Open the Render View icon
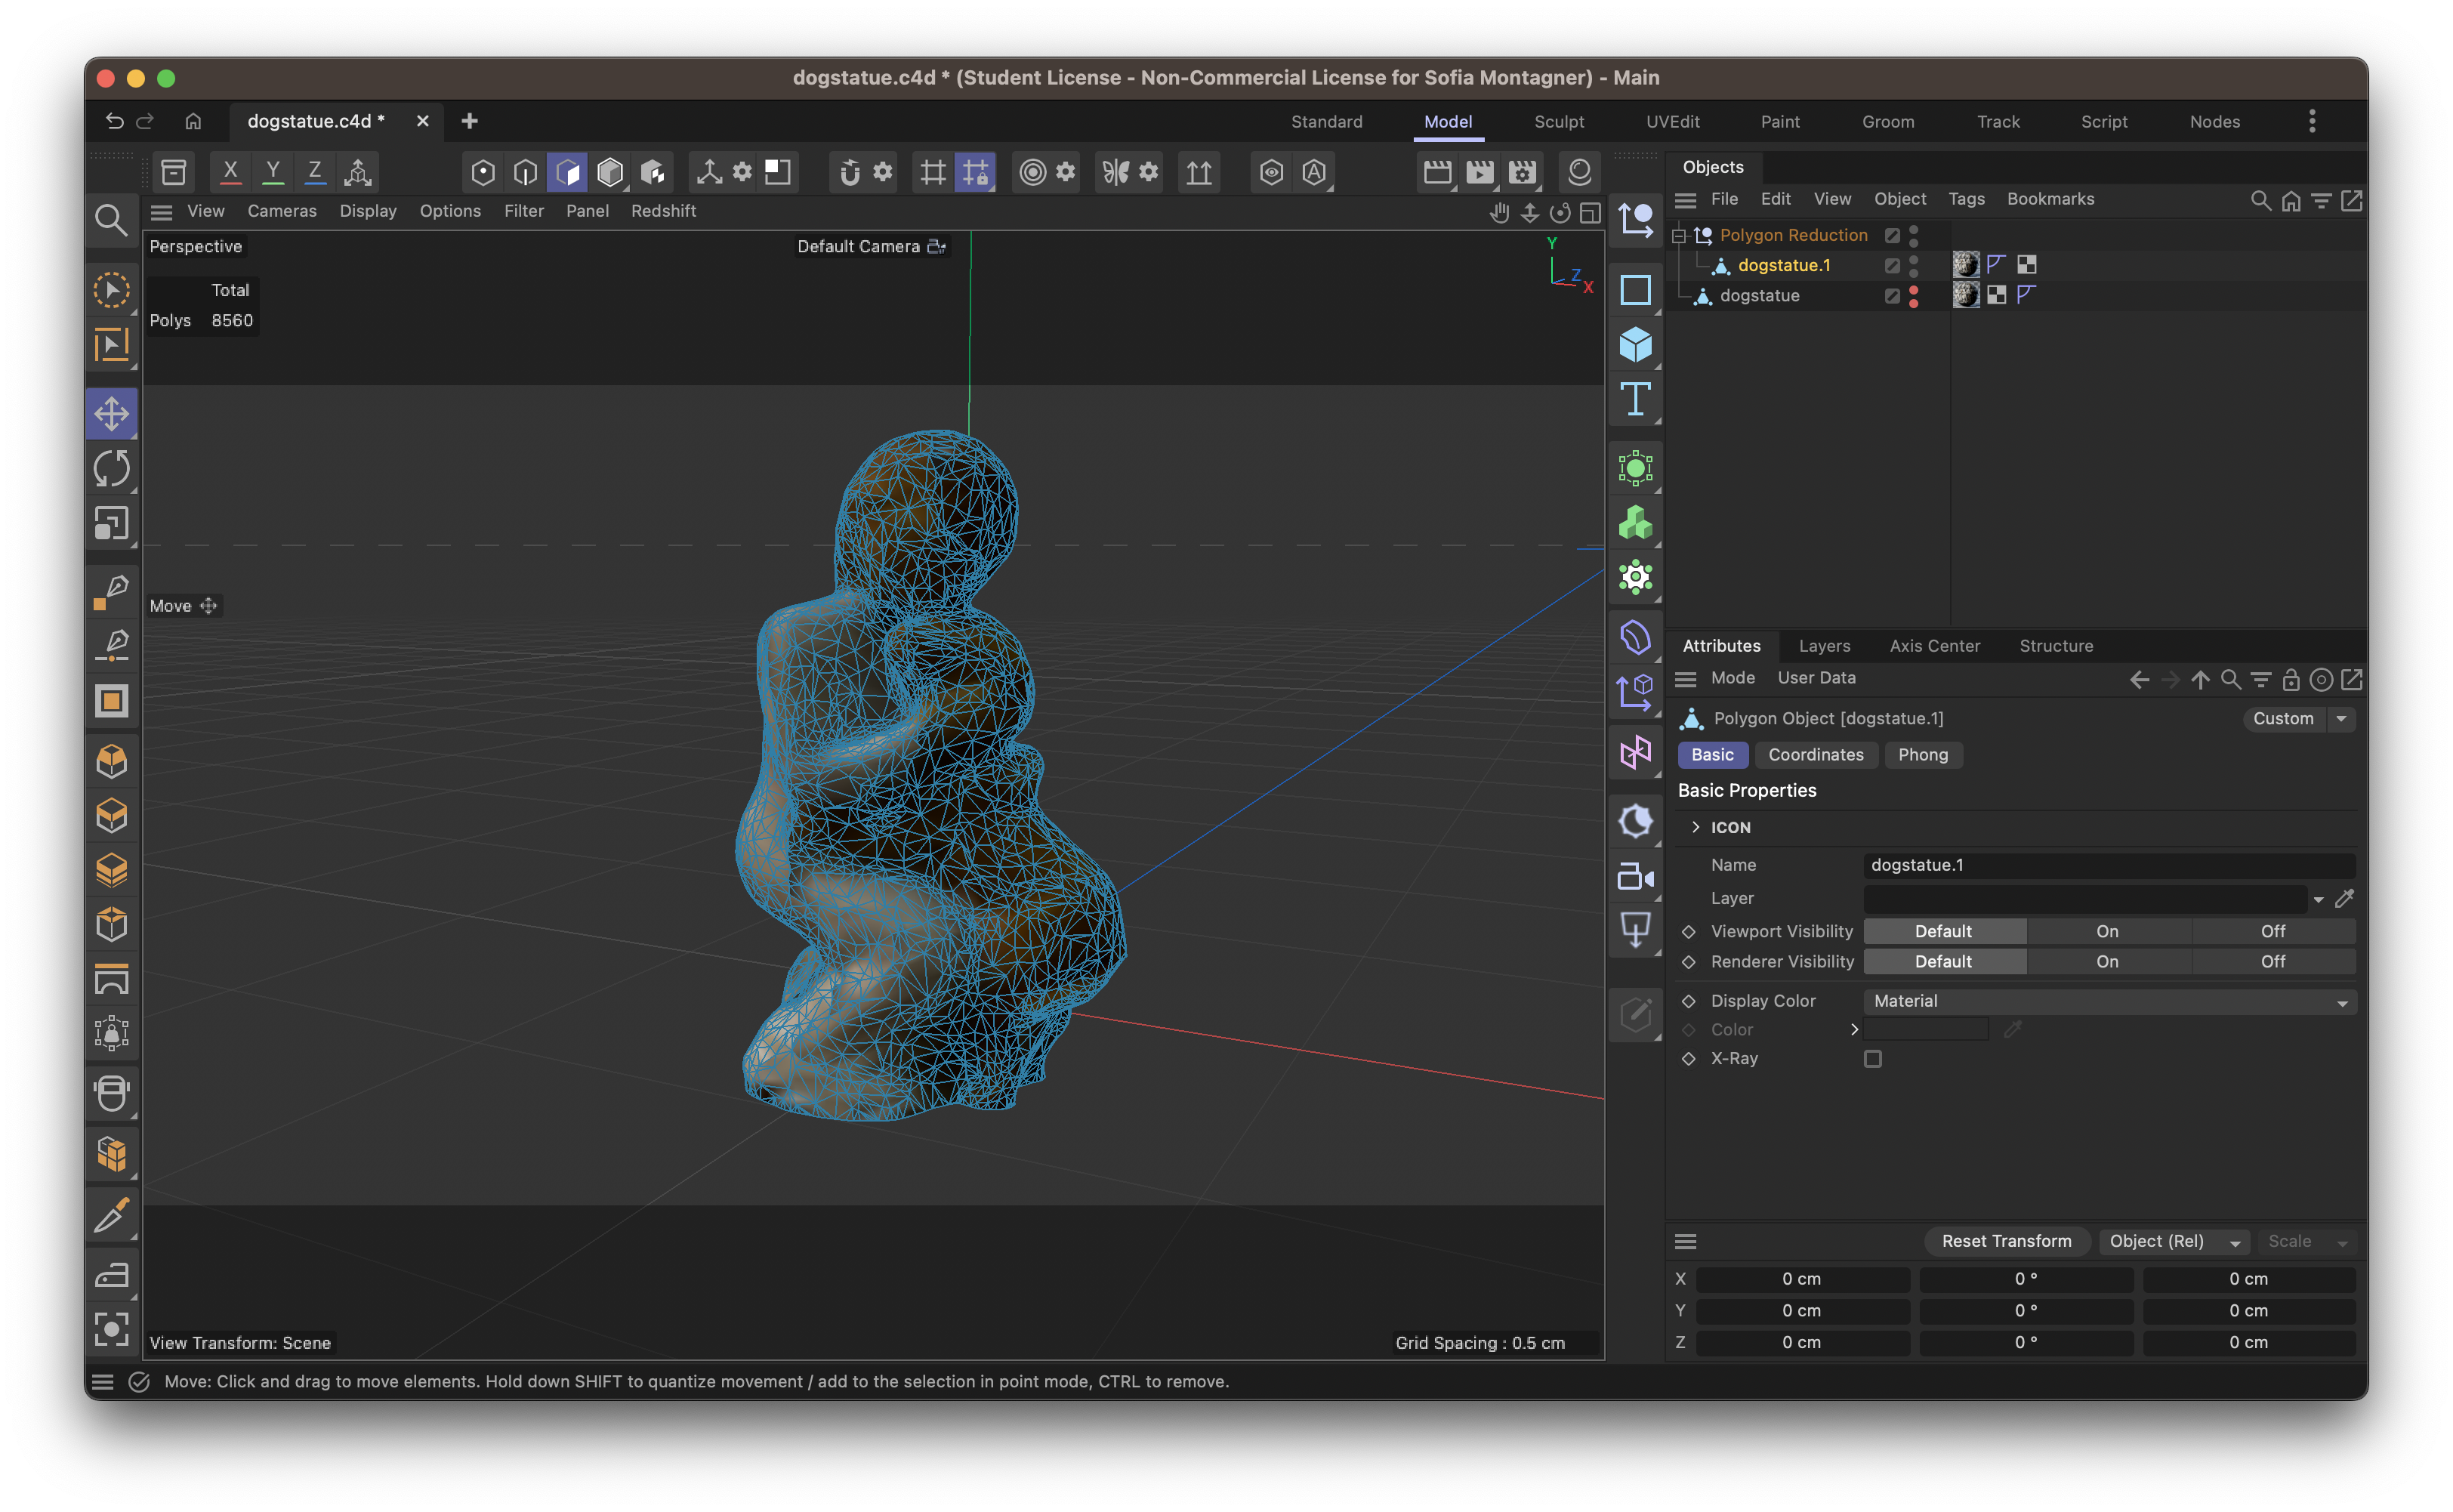 (1437, 171)
